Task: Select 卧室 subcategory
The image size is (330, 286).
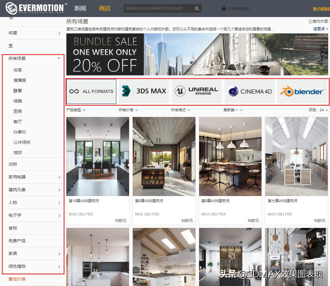Action: click(x=18, y=91)
